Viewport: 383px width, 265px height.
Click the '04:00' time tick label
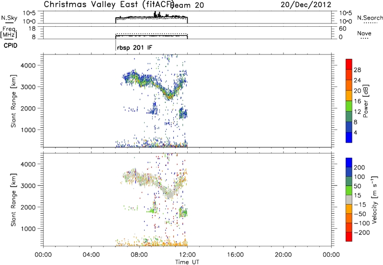click(x=91, y=255)
